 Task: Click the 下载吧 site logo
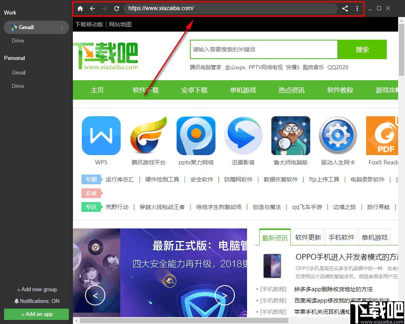106,56
